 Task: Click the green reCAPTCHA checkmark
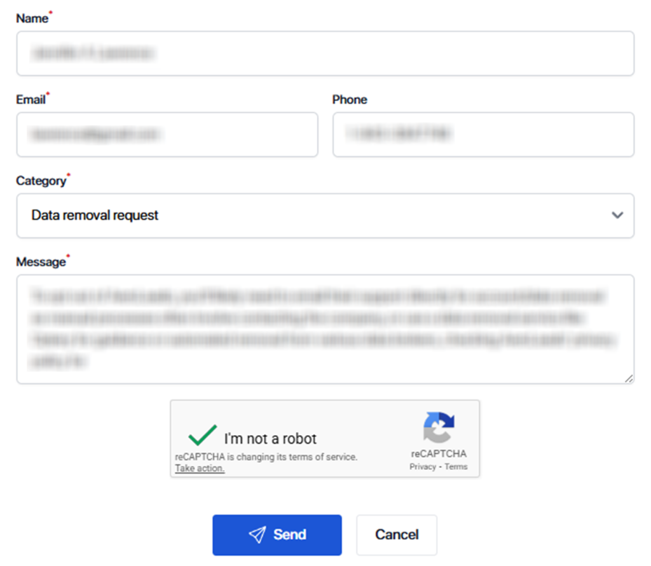pos(202,436)
